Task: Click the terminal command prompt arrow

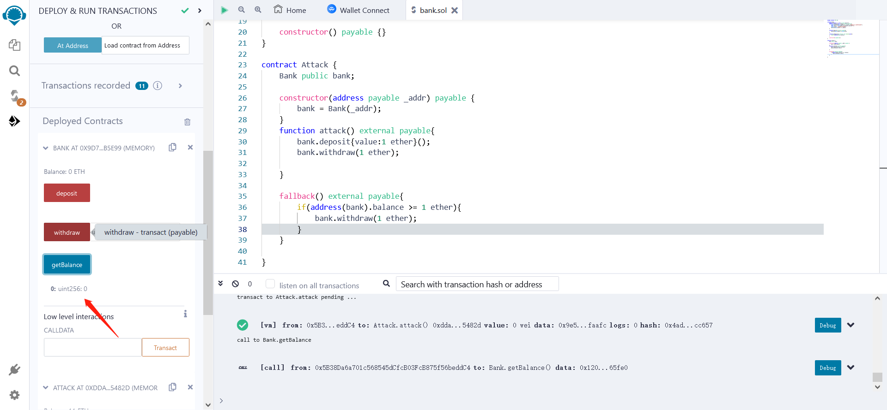Action: [221, 401]
